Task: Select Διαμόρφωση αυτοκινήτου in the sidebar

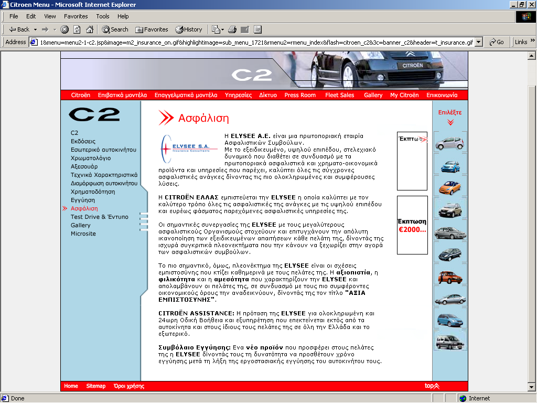Action: pyautogui.click(x=104, y=183)
